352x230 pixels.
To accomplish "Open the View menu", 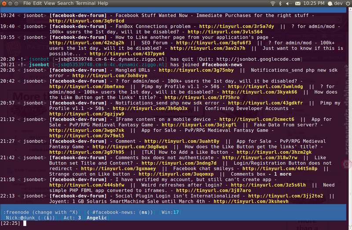I will pos(49,4).
